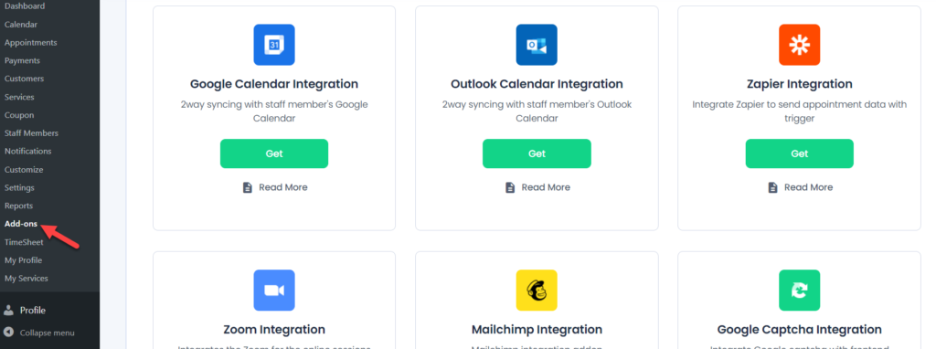The width and height of the screenshot is (936, 349).
Task: Click the Google Calendar integration icon
Action: [274, 45]
